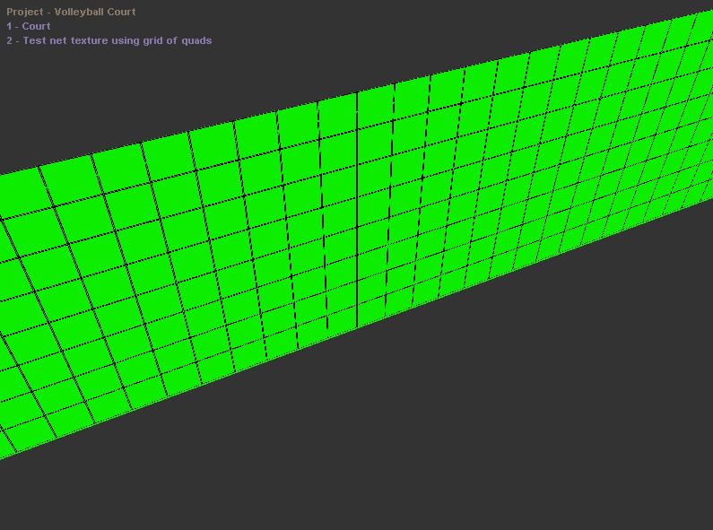Image resolution: width=713 pixels, height=530 pixels.
Task: Click top edge of net at solid line
Action: [x=357, y=92]
